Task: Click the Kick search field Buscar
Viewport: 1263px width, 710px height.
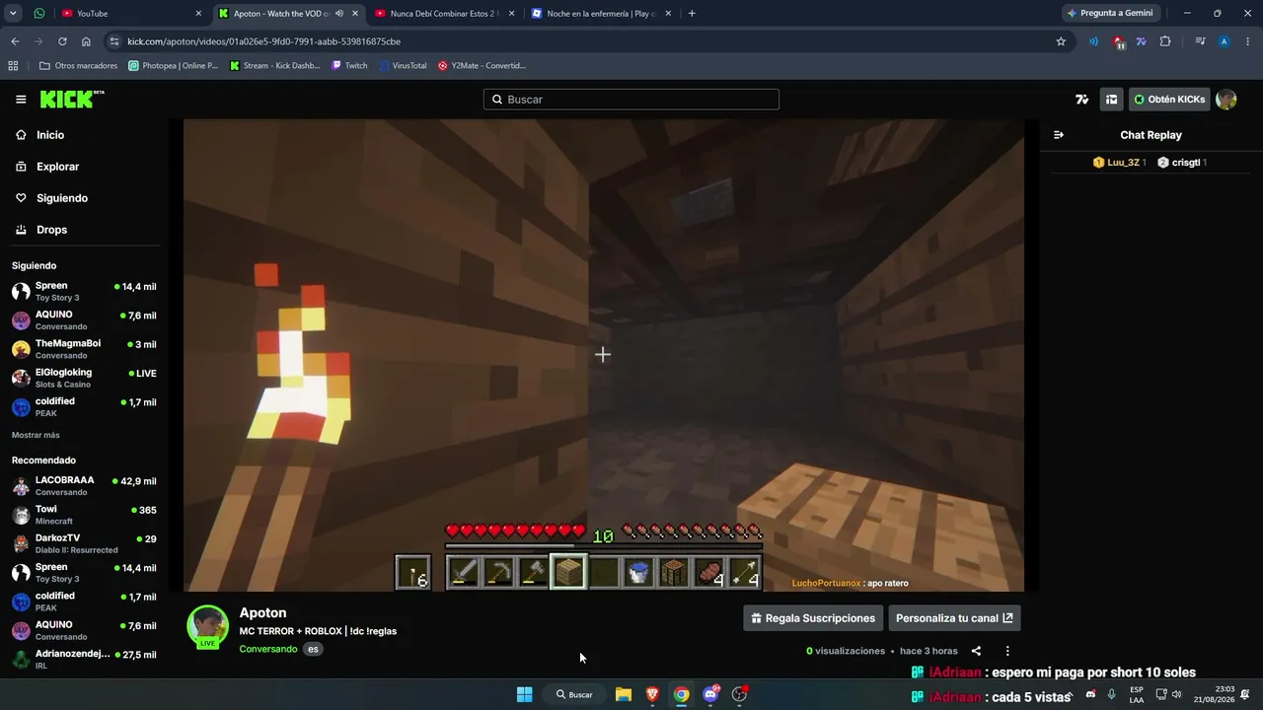Action: click(631, 100)
